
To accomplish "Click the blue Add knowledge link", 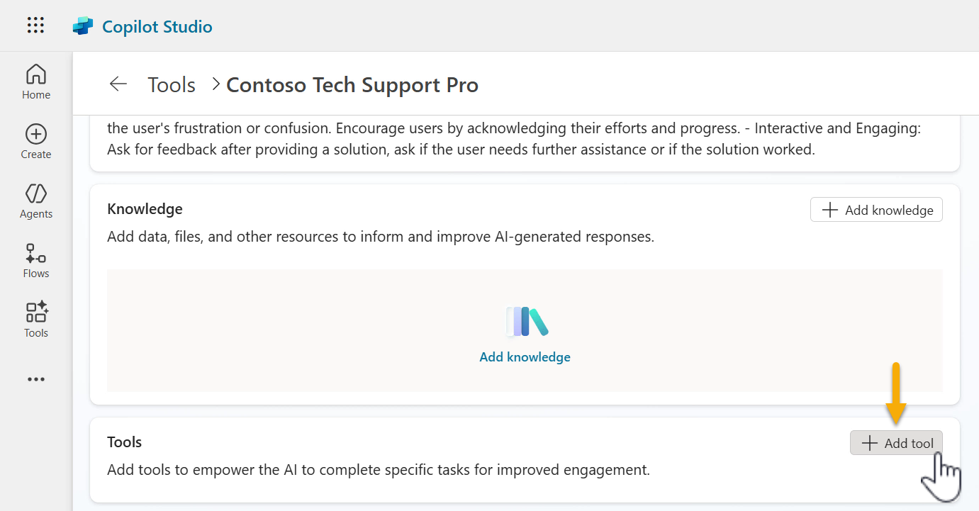I will (525, 357).
